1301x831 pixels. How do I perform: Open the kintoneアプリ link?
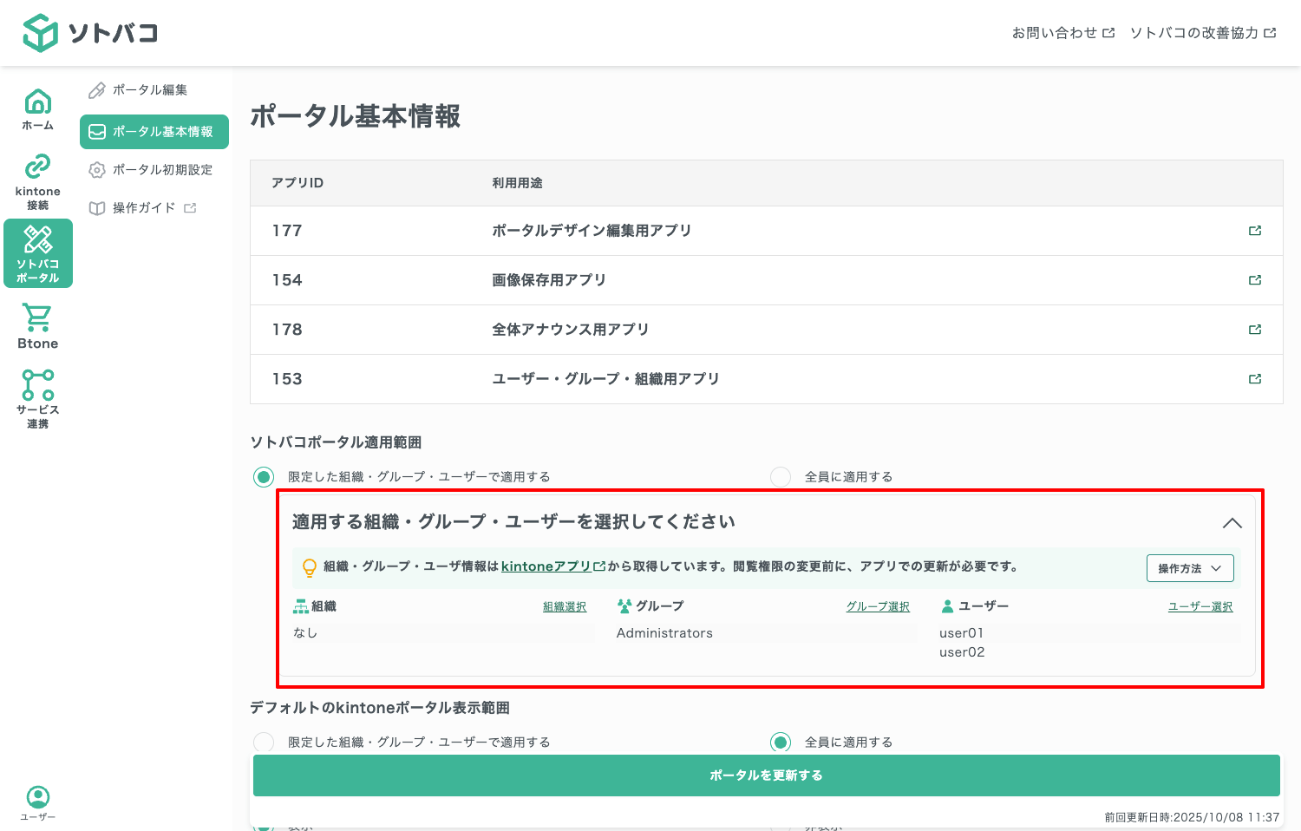pos(547,566)
